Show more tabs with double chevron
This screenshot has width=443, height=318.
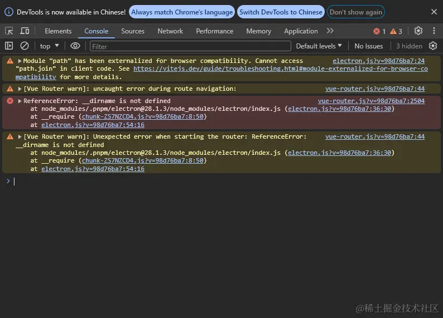[330, 31]
